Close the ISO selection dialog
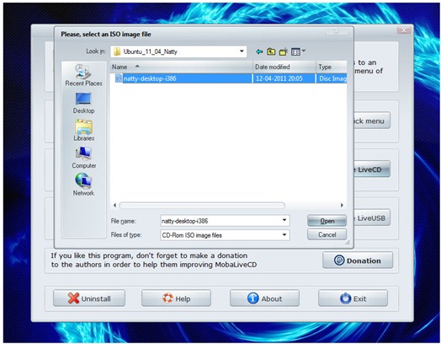Viewport: 441px width, 344px height. (337, 31)
